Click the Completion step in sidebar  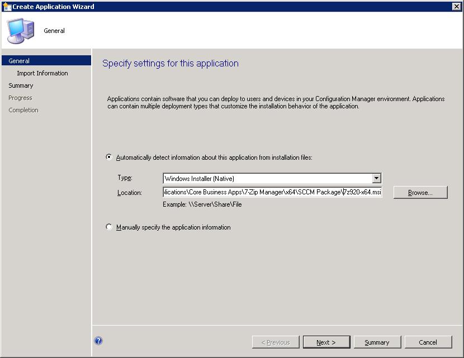point(23,110)
